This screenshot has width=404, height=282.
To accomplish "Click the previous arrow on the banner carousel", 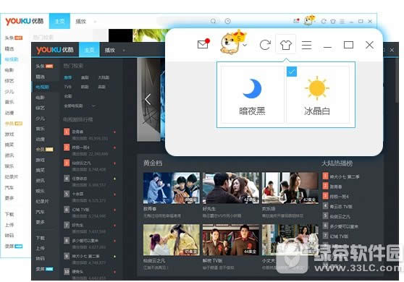I will pos(148,99).
